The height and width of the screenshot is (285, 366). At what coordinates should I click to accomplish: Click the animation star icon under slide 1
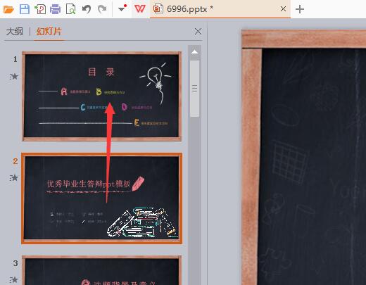[x=14, y=76]
